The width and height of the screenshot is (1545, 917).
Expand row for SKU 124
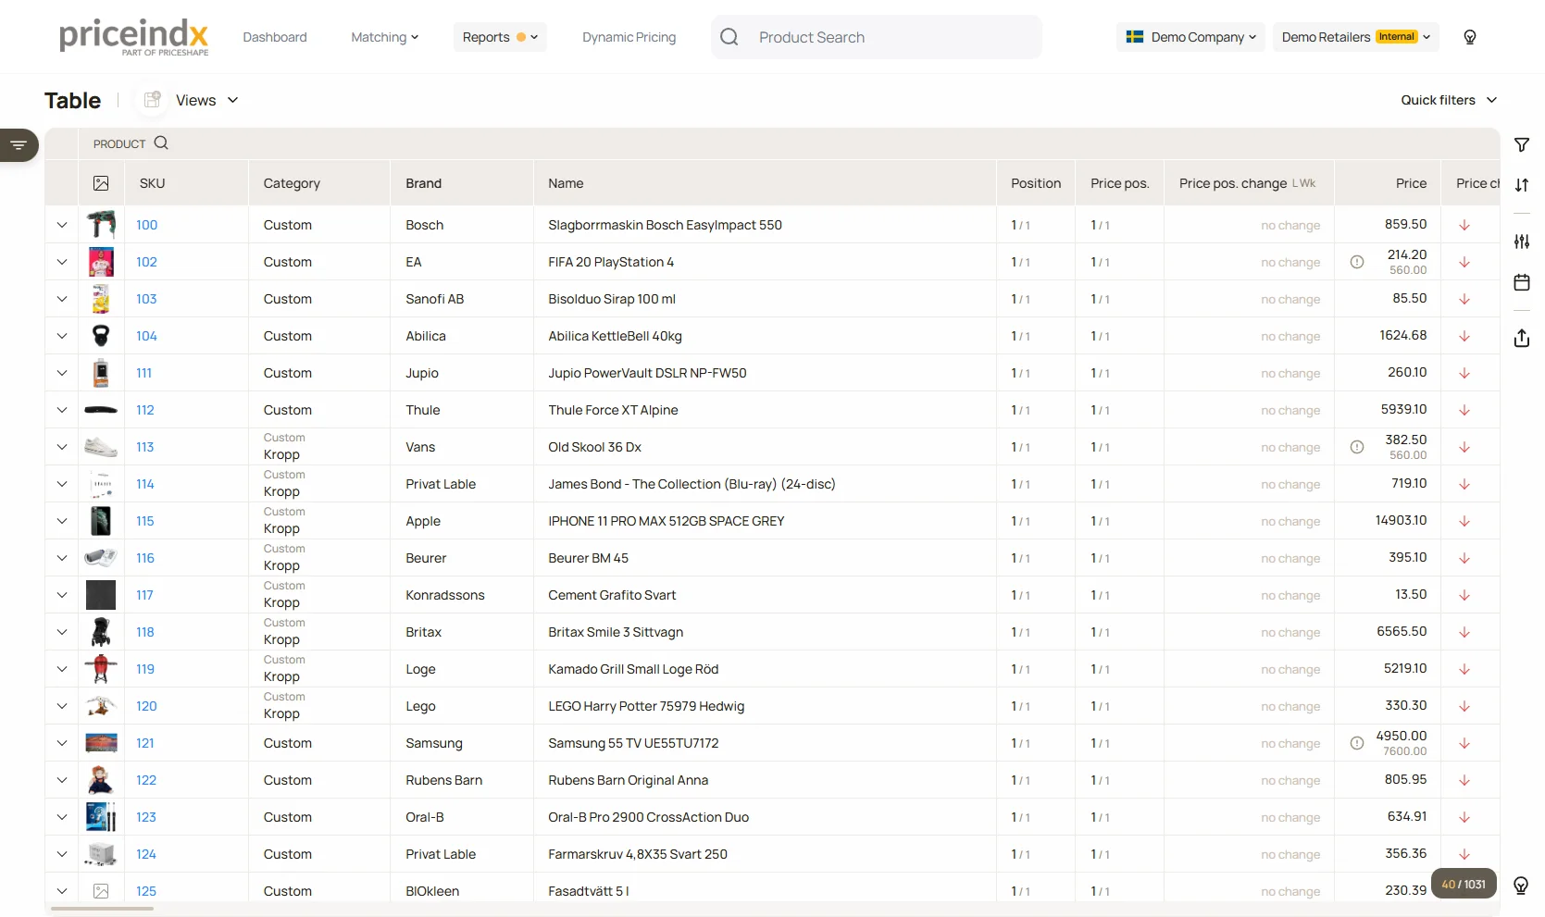tap(62, 854)
